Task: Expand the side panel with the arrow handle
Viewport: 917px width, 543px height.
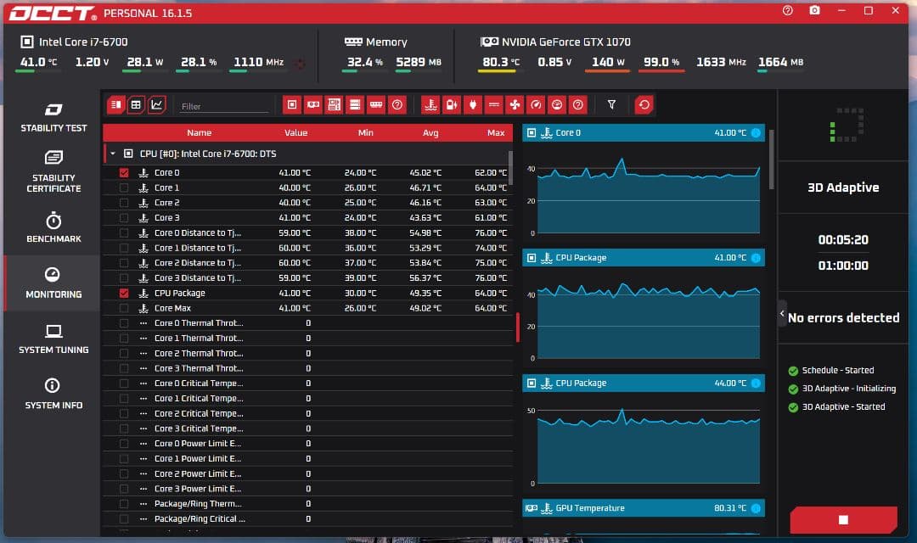Action: coord(782,313)
